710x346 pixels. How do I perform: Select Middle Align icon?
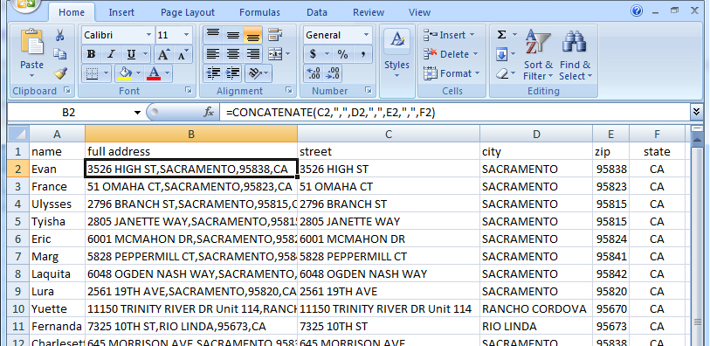233,35
